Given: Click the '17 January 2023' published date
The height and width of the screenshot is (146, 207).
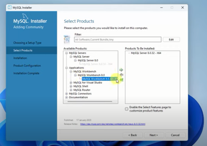Looking at the screenshot, I should tap(84, 120).
